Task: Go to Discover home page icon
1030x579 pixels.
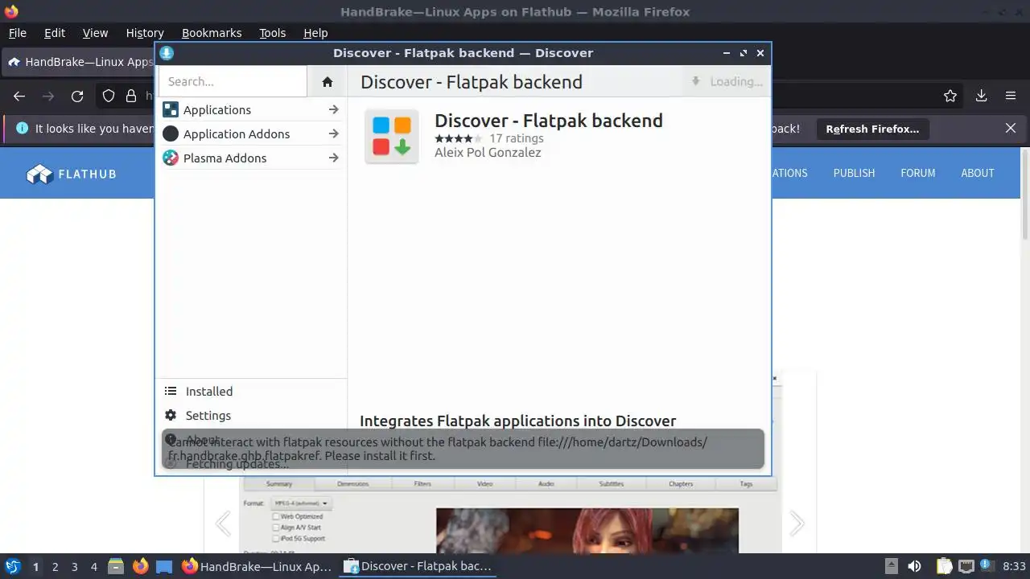Action: 327,81
